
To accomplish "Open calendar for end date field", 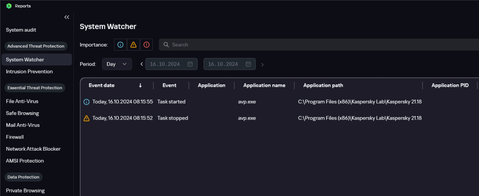I will point(248,64).
